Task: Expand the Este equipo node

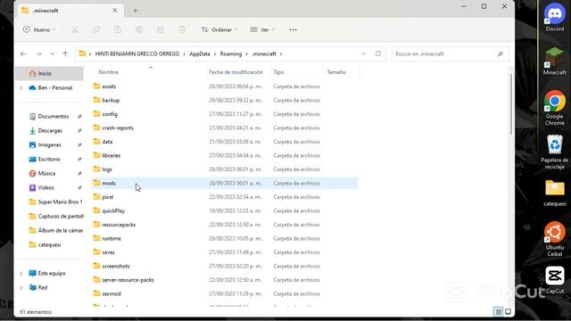Action: click(21, 273)
